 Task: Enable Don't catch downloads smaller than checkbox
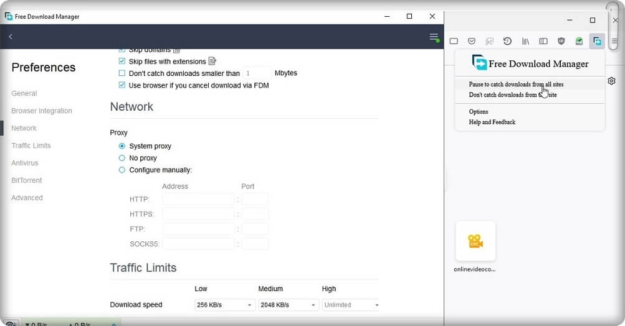tap(122, 73)
